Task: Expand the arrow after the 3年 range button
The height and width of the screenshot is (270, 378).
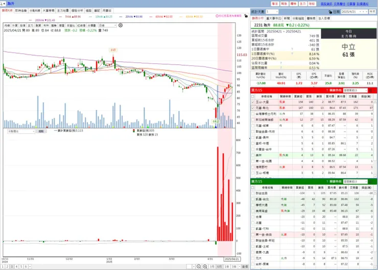Action: 239,266
